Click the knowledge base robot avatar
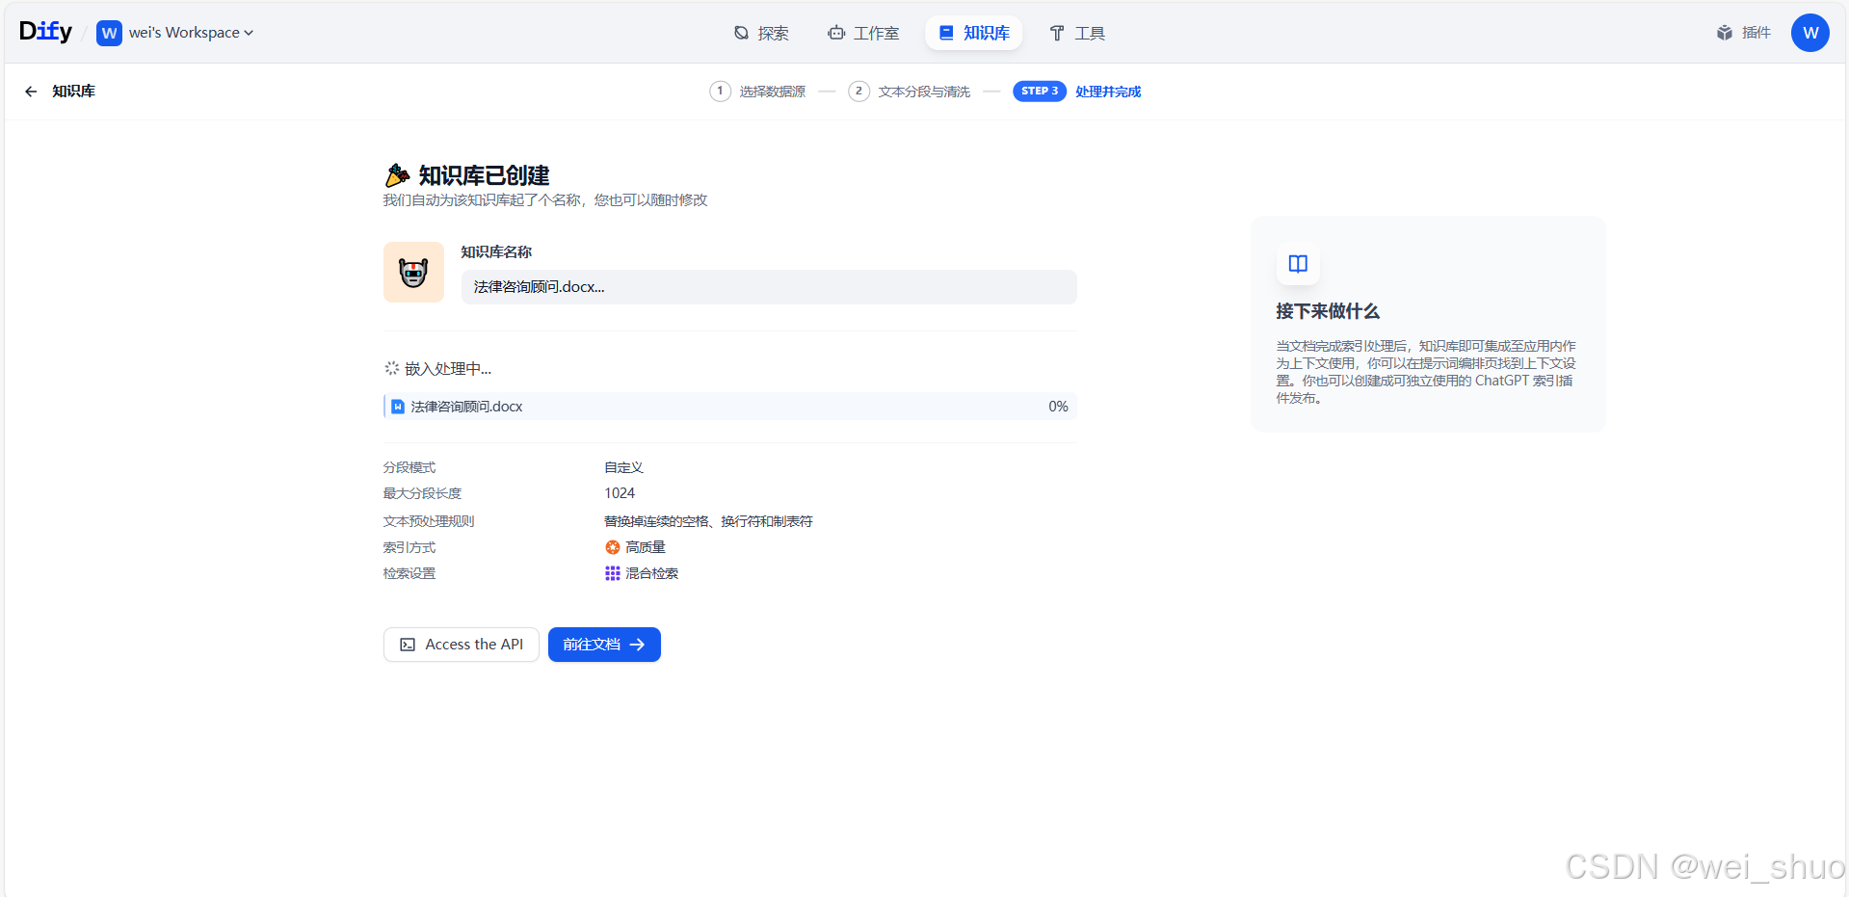The height and width of the screenshot is (897, 1849). click(x=413, y=272)
